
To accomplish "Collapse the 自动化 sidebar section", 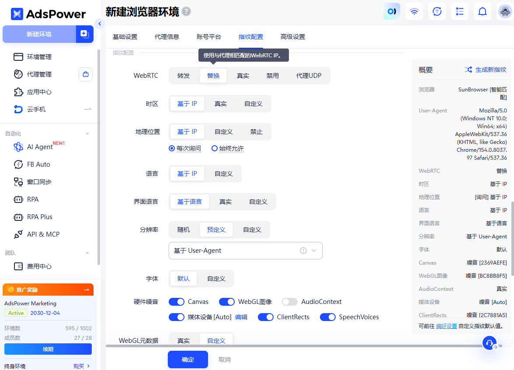I will pyautogui.click(x=87, y=133).
